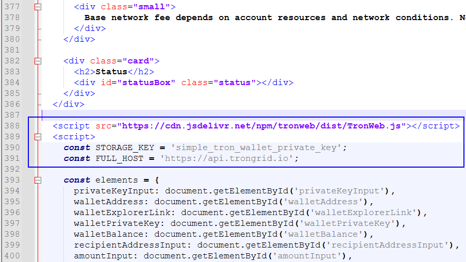Click the "statusBox" id value

click(146, 83)
